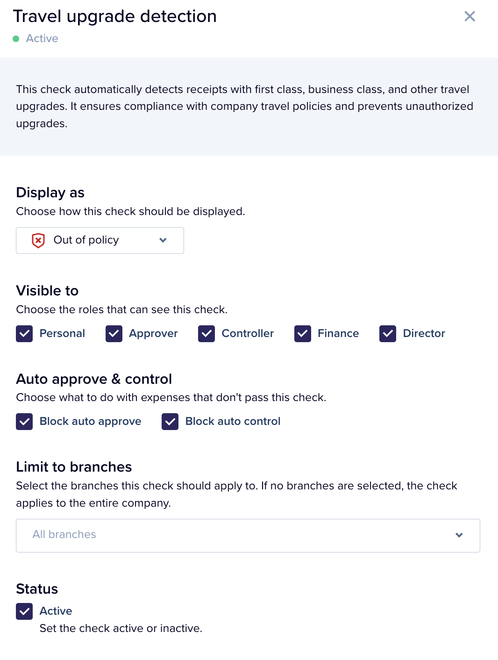Uncheck Block auto control
Image resolution: width=498 pixels, height=660 pixels.
click(x=170, y=422)
